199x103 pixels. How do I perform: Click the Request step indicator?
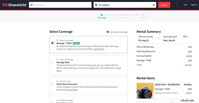[x=144, y=17]
